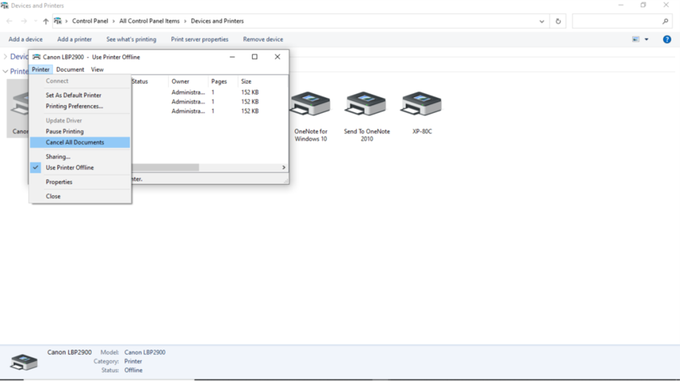Click the search magnifier icon
This screenshot has width=680, height=381.
665,21
